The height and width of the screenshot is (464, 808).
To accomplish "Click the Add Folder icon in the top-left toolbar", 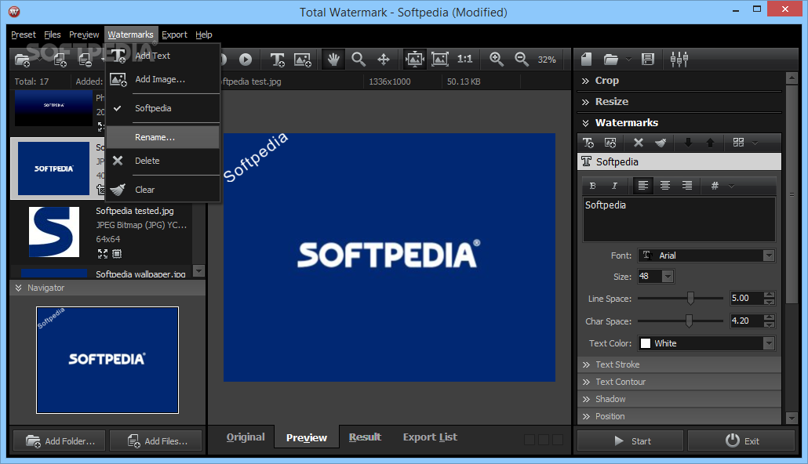I will tap(22, 60).
